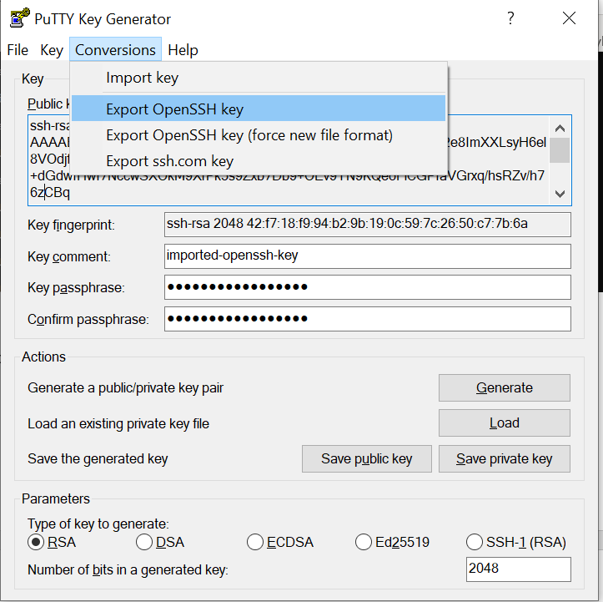Click 'Type of key to generate:' label
Viewport: 603px width, 602px height.
pos(98,524)
